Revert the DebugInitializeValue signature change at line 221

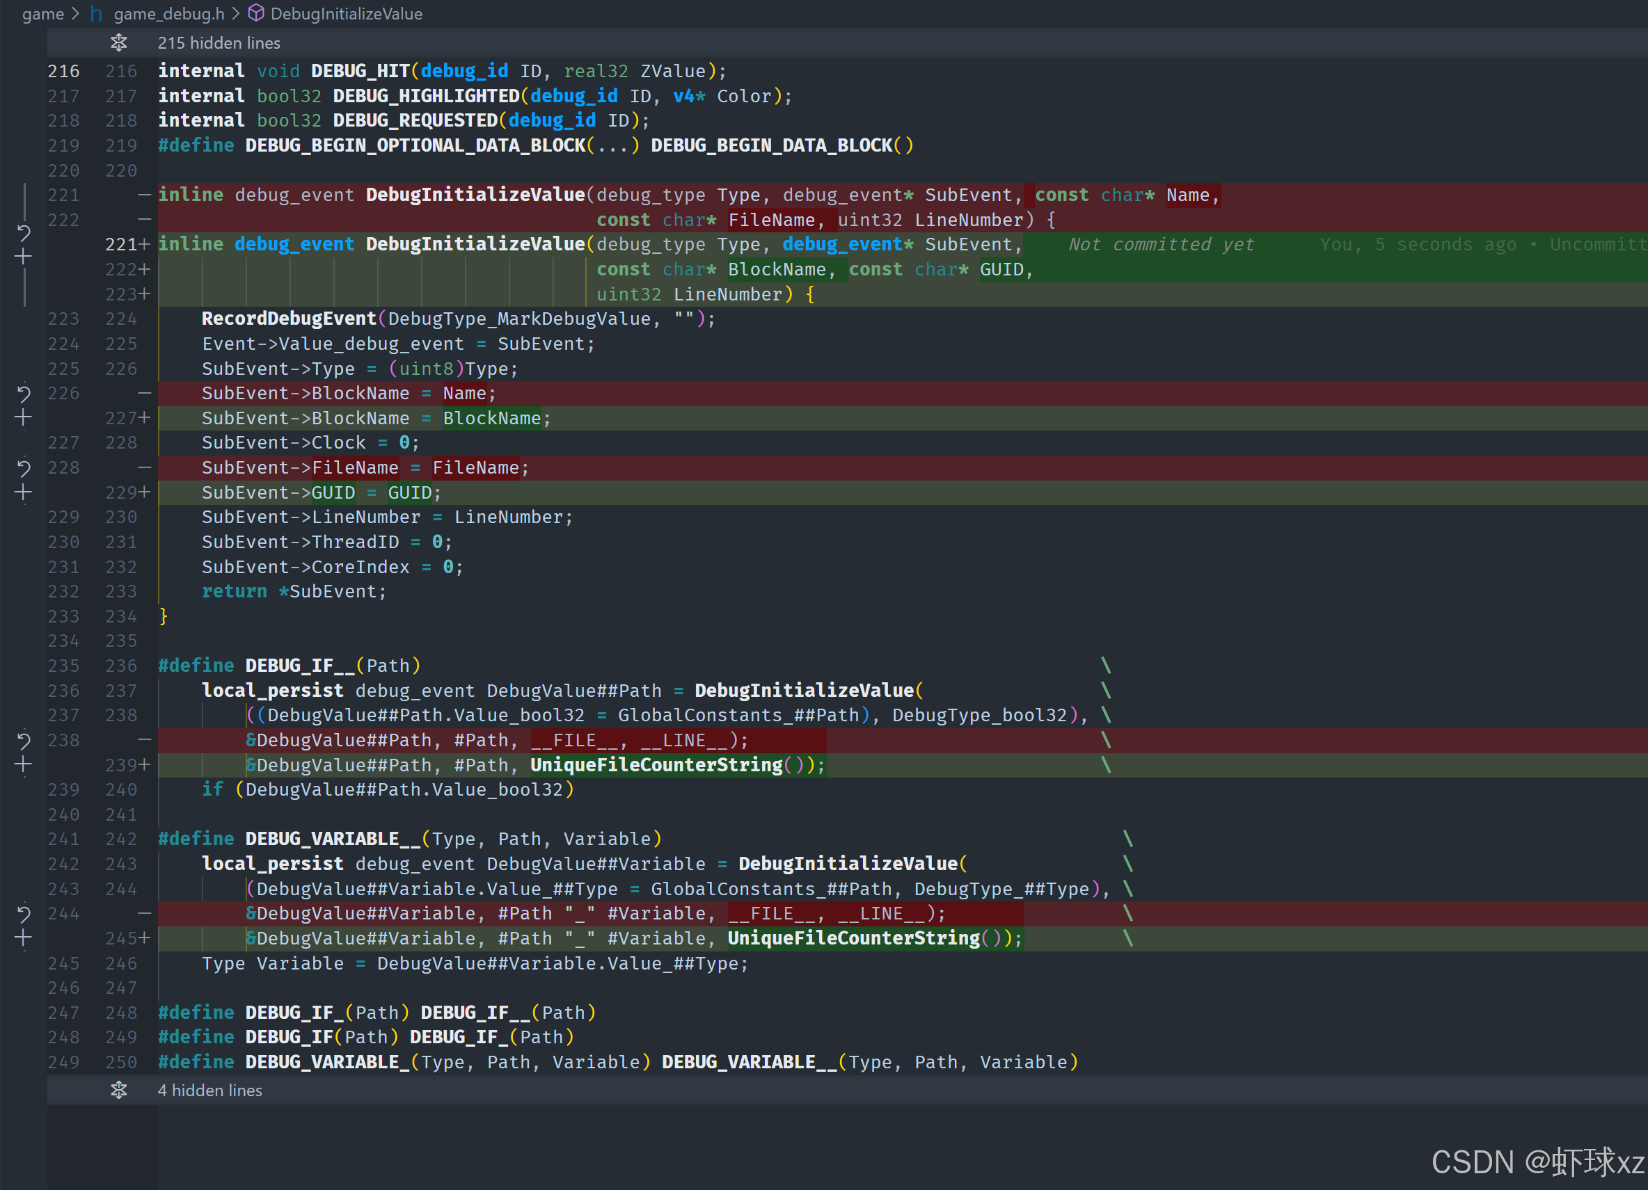pyautogui.click(x=23, y=232)
